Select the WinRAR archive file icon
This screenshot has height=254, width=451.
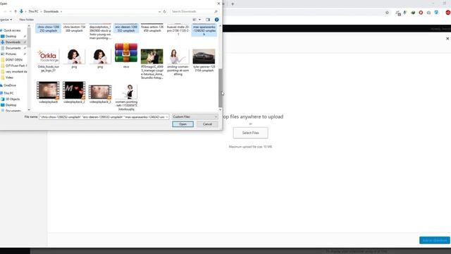[126, 53]
